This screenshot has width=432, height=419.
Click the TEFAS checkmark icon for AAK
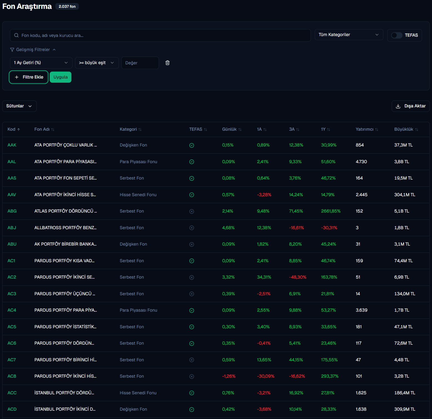coord(192,145)
